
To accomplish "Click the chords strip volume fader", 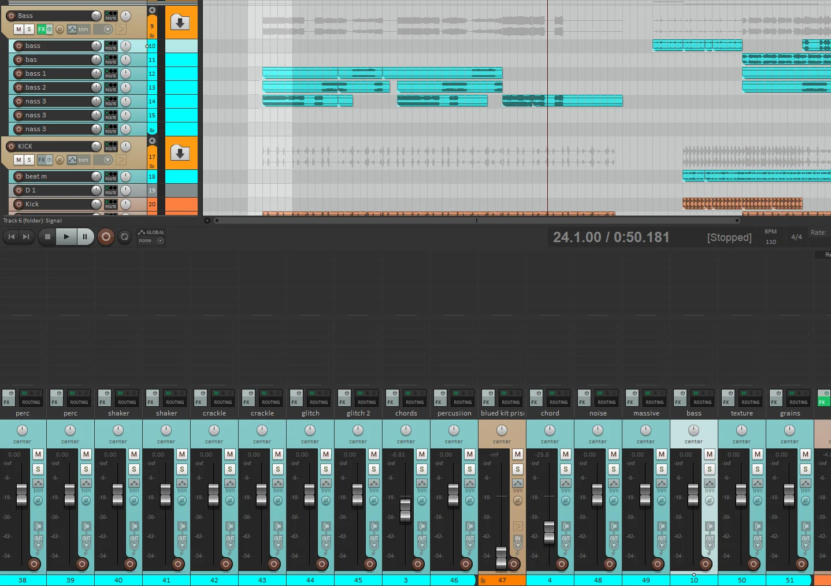I will [x=406, y=509].
